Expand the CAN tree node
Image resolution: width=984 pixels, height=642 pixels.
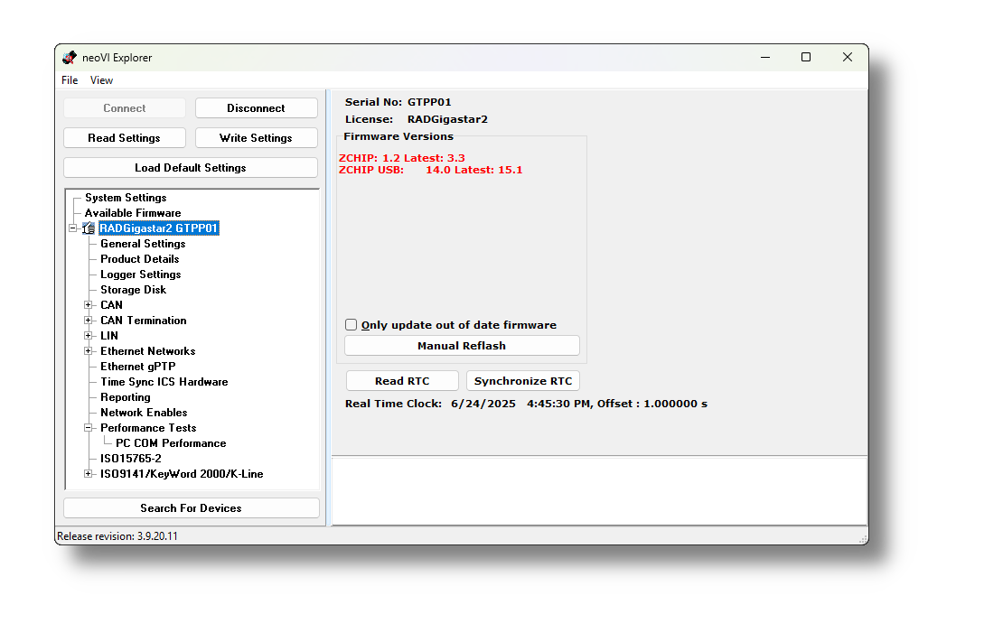(x=87, y=304)
